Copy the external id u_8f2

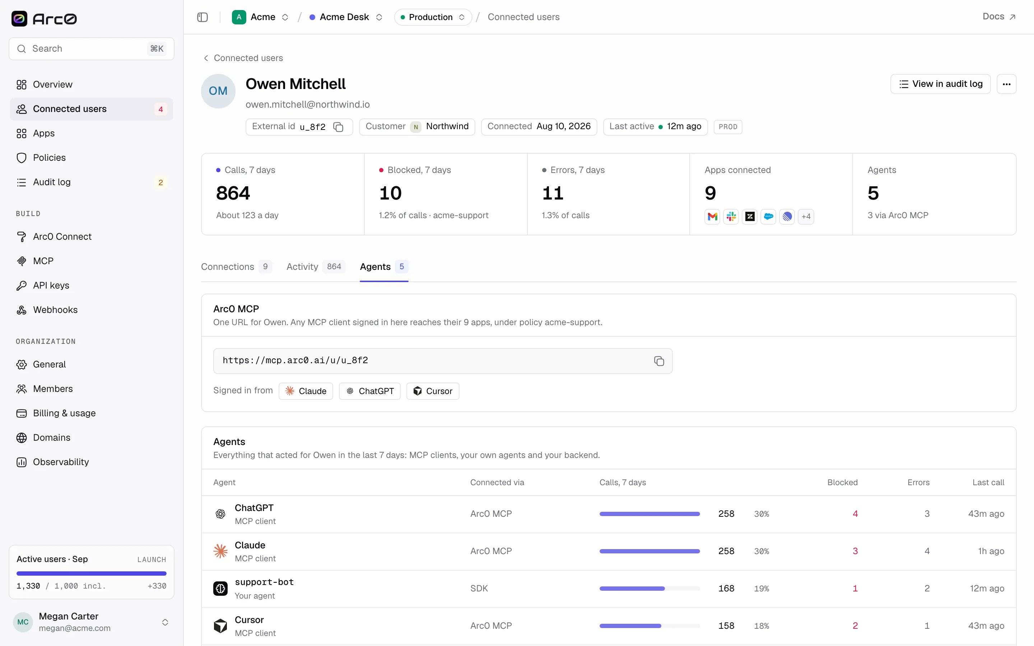point(338,127)
